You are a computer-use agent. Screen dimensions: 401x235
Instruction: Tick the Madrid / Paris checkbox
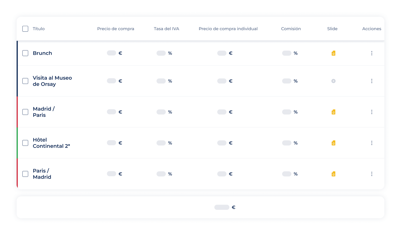click(25, 112)
